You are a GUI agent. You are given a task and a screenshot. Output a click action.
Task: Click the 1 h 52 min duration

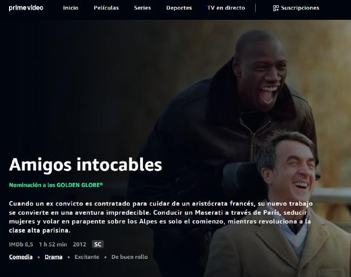(53, 244)
